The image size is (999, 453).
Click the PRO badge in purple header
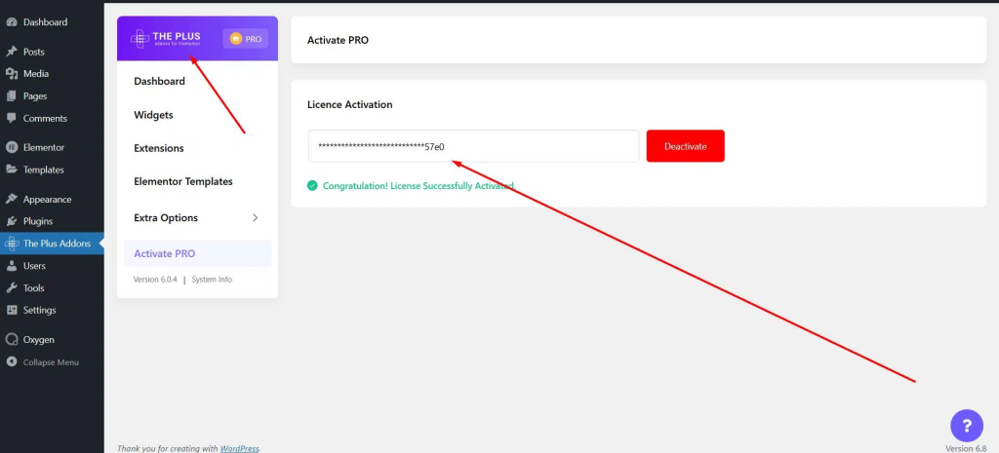pyautogui.click(x=245, y=39)
